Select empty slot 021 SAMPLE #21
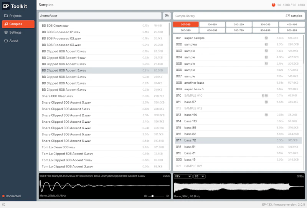Screen dimensions: 307x208 click(238, 166)
